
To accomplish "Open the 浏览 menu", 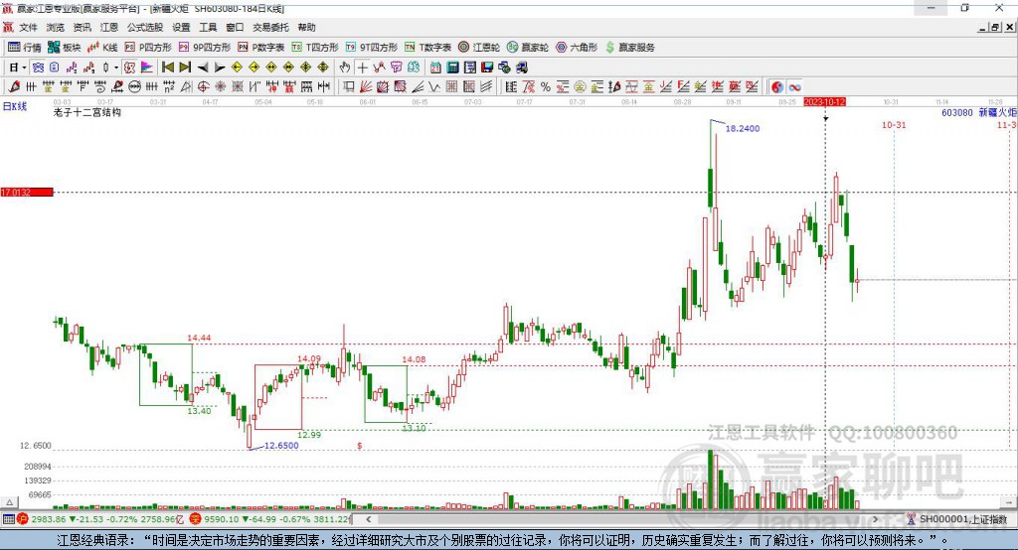I will tap(56, 27).
